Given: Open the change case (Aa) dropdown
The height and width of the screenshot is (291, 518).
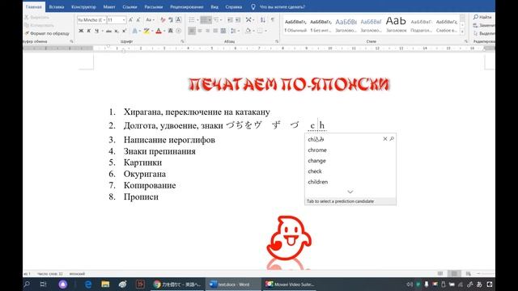Looking at the screenshot, I should pos(150,19).
